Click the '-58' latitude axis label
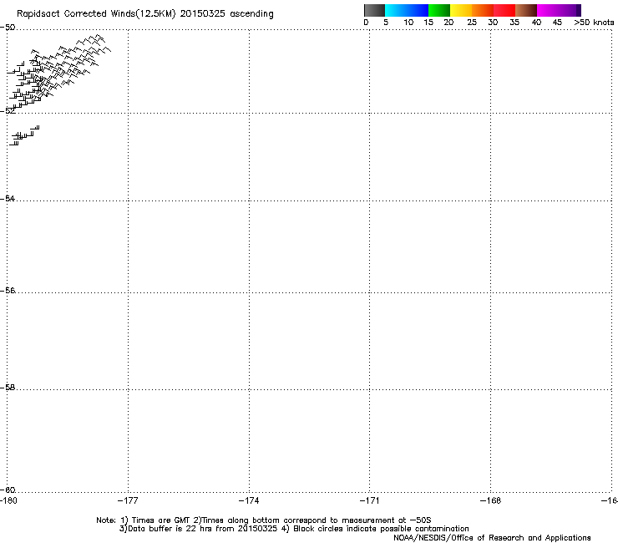 coord(8,388)
